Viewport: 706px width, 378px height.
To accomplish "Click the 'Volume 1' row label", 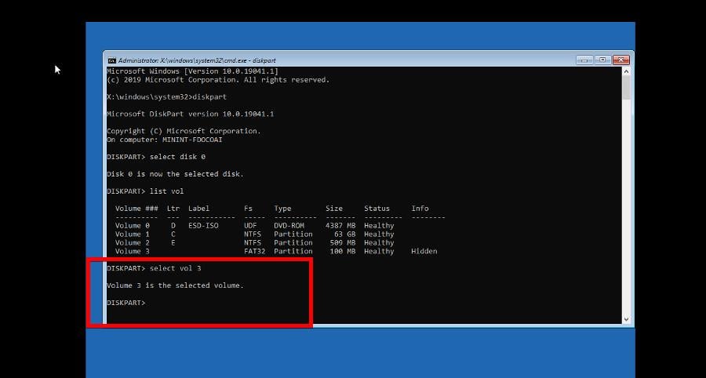I will pos(133,234).
